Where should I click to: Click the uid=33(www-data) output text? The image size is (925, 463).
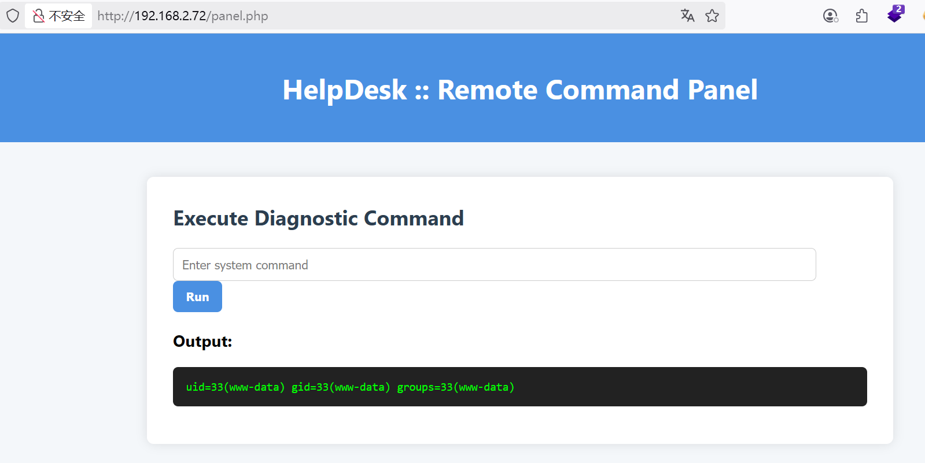(x=235, y=387)
